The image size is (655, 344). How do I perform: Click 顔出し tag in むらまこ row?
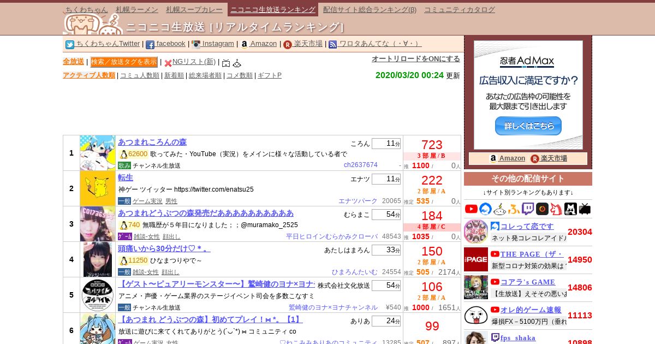click(x=171, y=236)
